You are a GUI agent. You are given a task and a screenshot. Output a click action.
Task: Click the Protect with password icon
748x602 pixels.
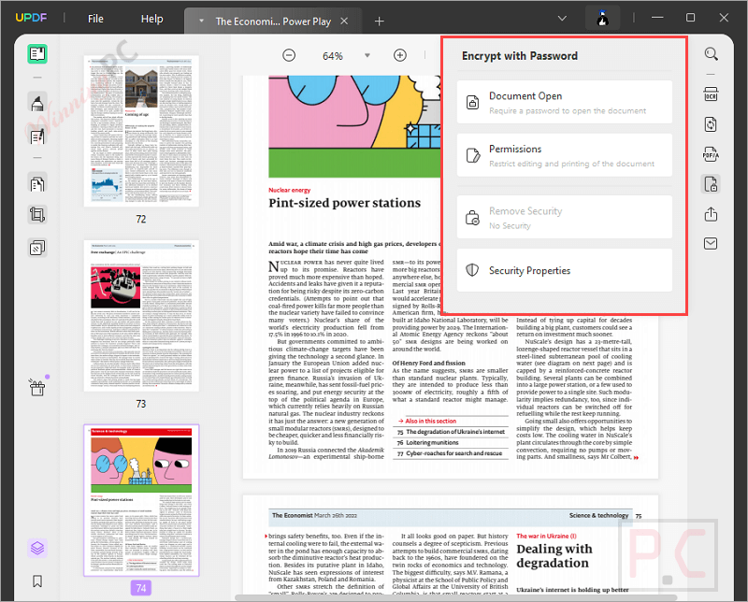pyautogui.click(x=711, y=184)
